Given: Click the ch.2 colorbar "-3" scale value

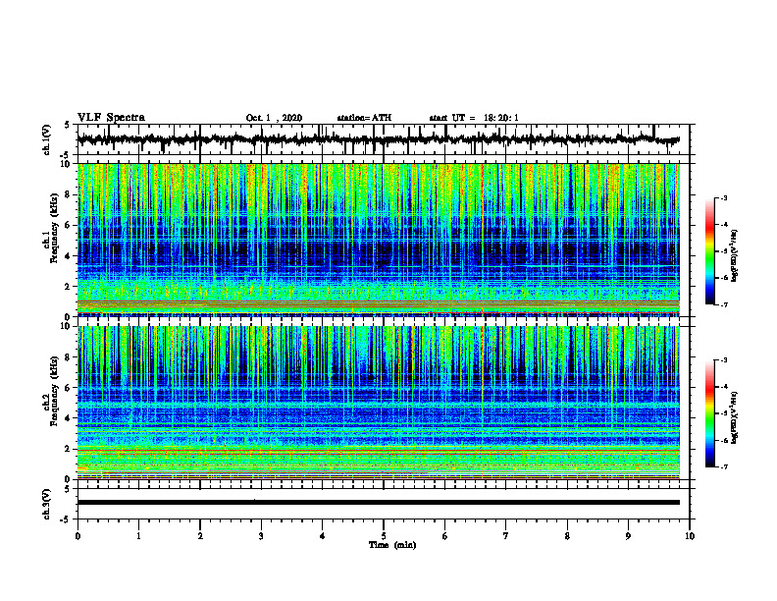Looking at the screenshot, I should tap(724, 360).
